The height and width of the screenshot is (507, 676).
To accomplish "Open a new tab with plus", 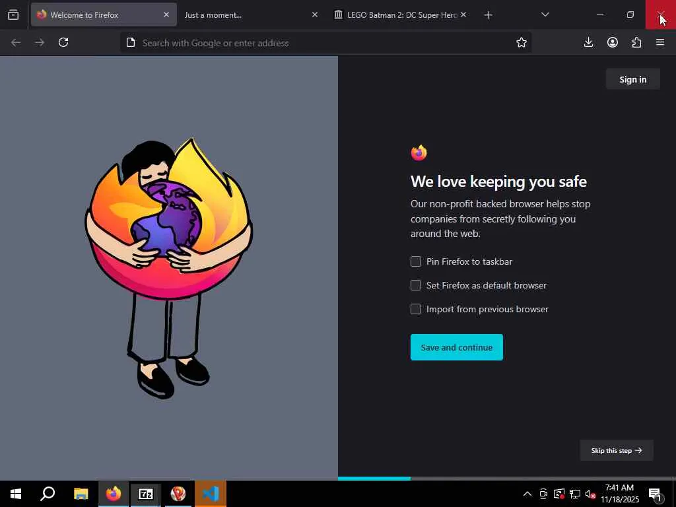I will pos(488,15).
